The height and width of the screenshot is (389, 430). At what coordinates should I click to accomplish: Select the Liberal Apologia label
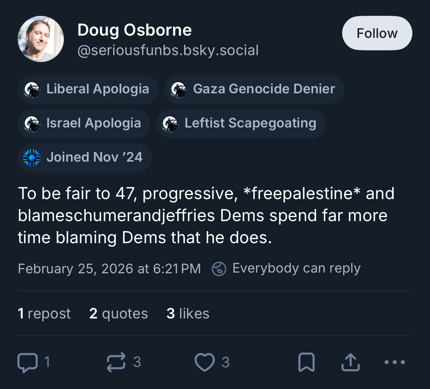[x=88, y=89]
